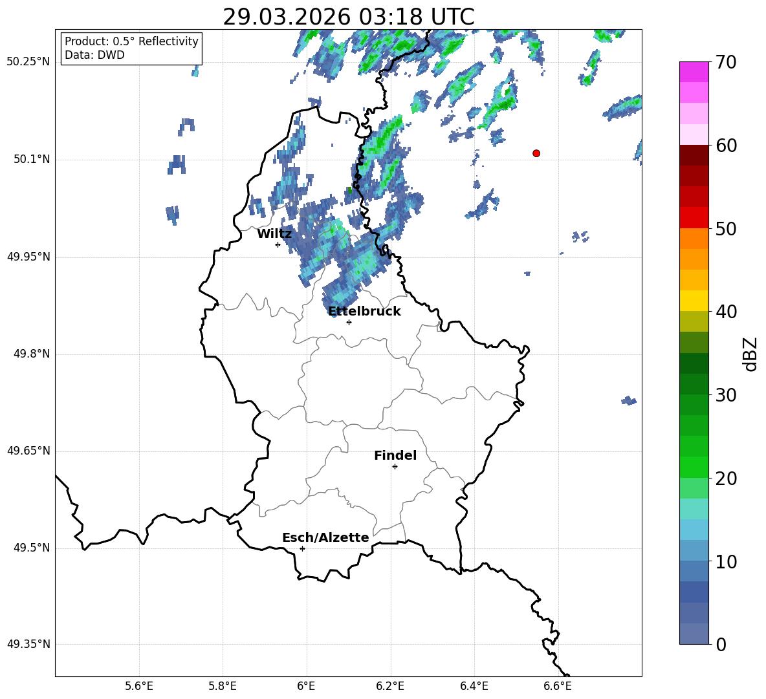Click the 20 value on colorbar
Screen dimensions: 766x699
point(726,478)
